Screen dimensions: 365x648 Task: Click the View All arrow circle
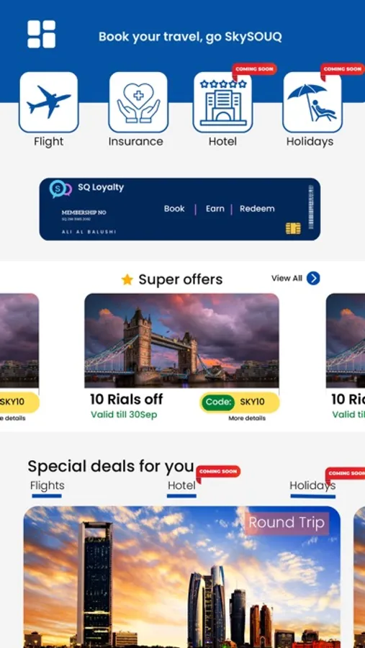click(x=313, y=279)
